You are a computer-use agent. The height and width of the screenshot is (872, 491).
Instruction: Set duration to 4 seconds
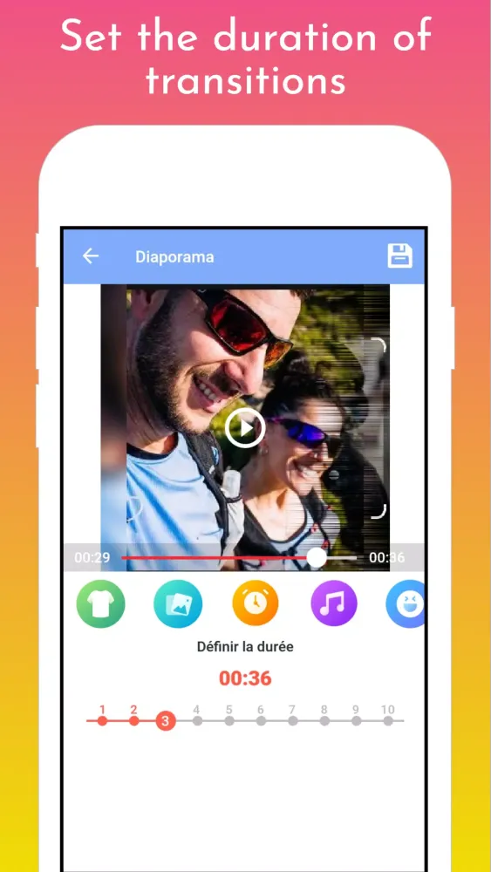click(x=196, y=721)
